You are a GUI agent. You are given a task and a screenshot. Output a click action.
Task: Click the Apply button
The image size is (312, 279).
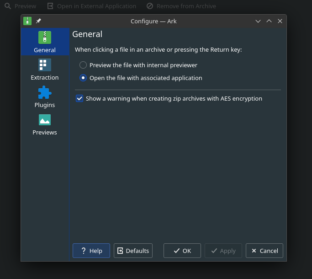pos(223,251)
